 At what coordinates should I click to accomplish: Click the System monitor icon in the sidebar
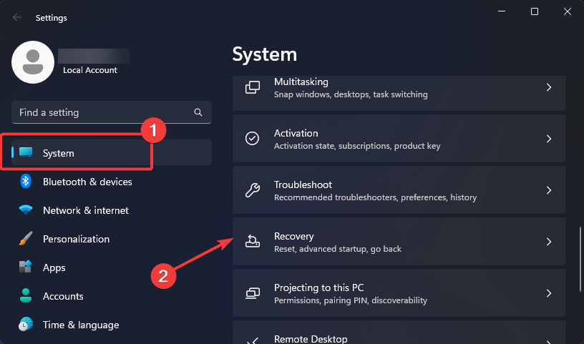coord(26,152)
